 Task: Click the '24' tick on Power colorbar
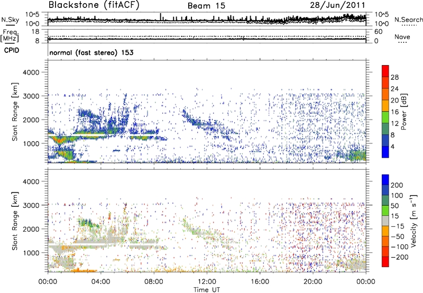[x=394, y=89]
